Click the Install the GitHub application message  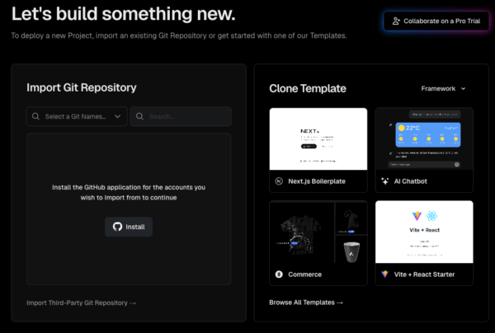tap(129, 192)
